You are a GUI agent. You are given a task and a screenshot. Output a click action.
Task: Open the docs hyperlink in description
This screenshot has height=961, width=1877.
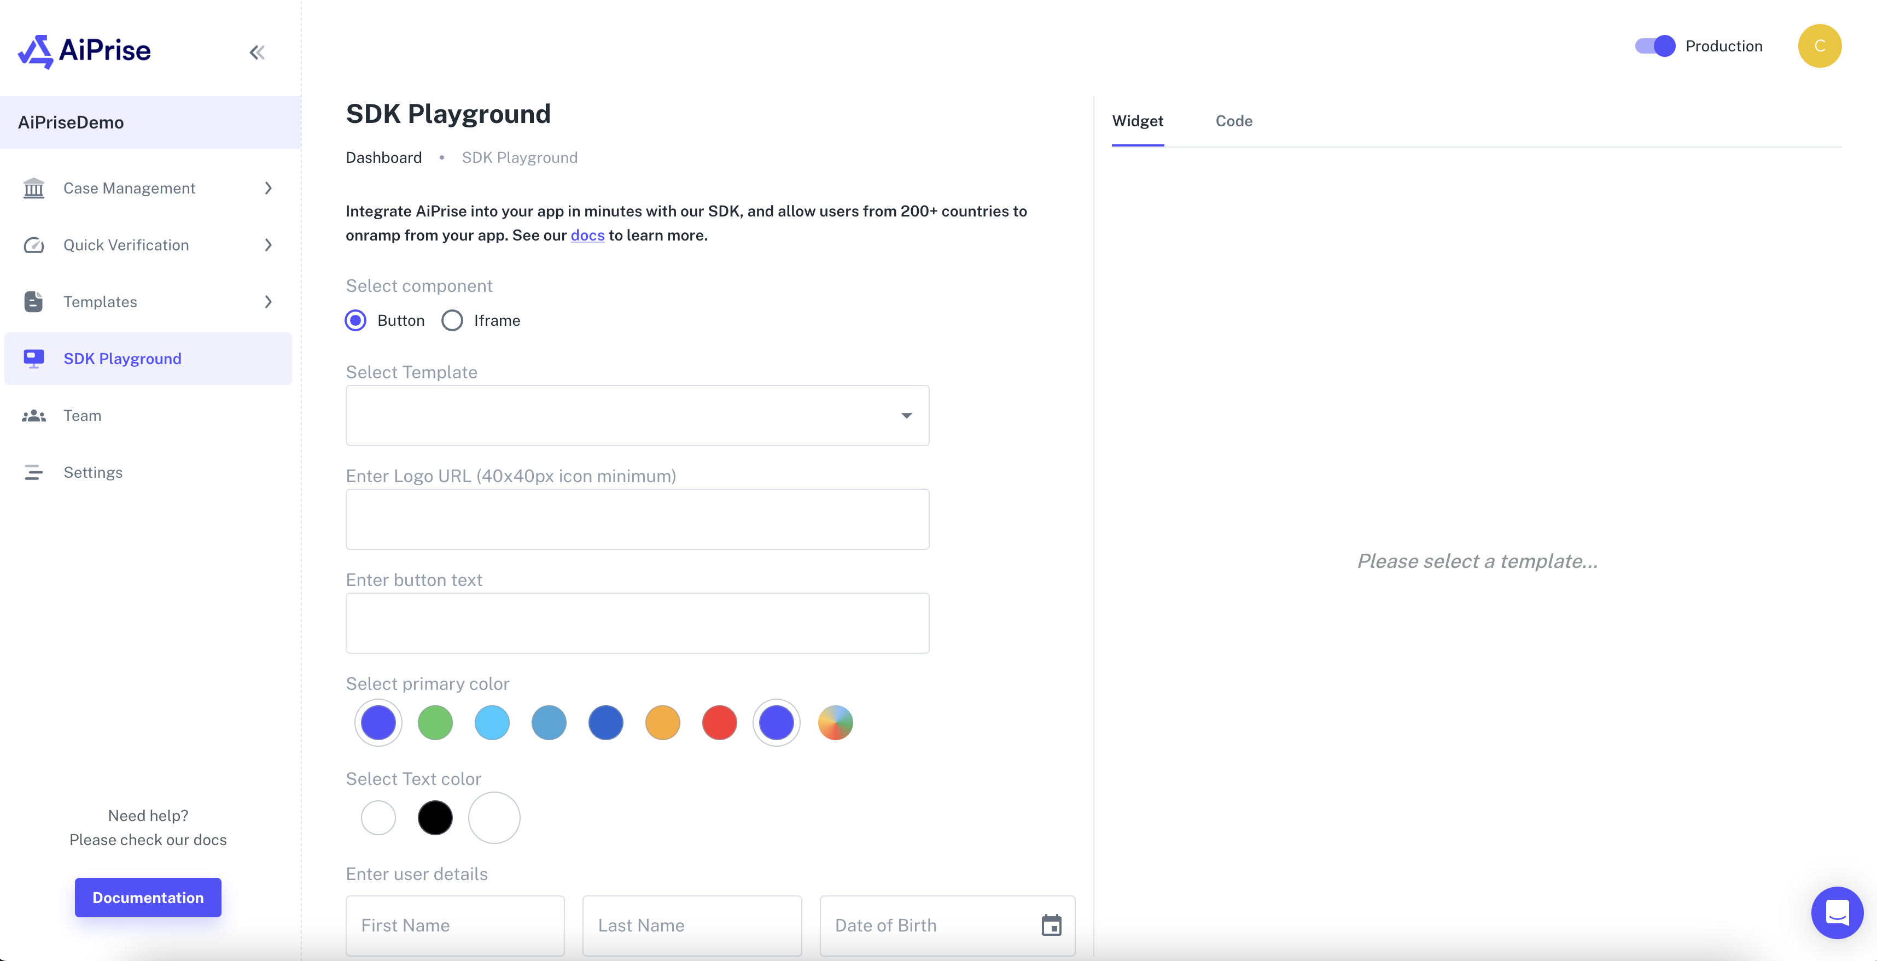[x=587, y=235]
